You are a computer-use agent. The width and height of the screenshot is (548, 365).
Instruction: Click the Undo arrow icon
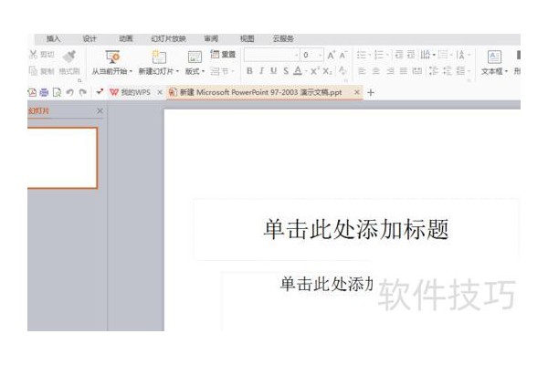[x=70, y=92]
